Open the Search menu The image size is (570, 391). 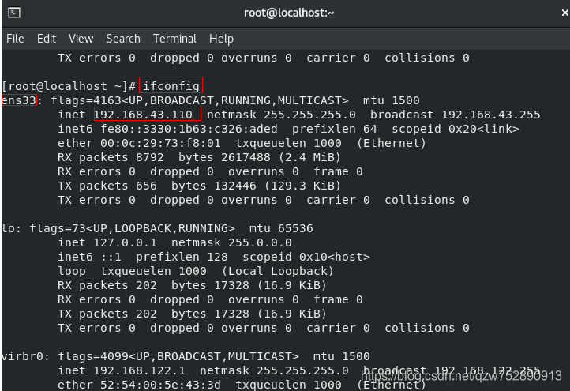pyautogui.click(x=123, y=39)
